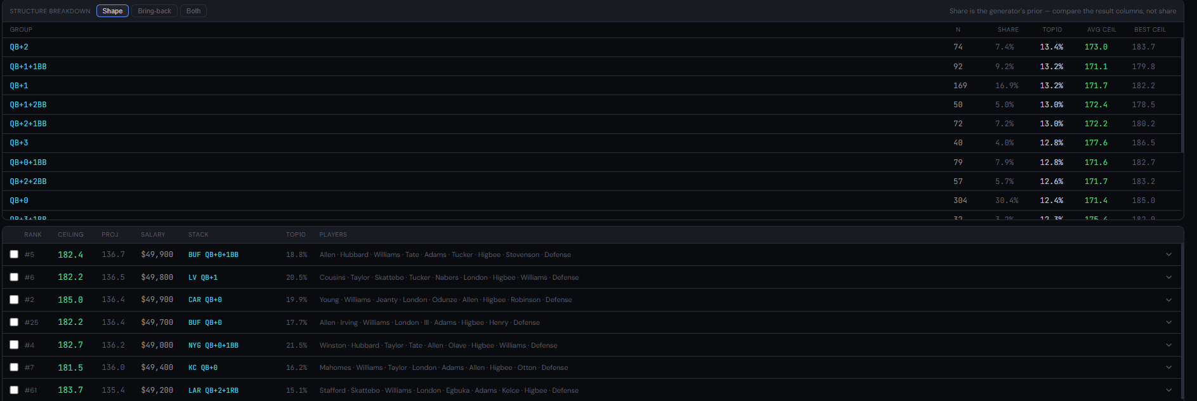Expand the KC QB+0 lineup row chevron
Screen dimensions: 1197x401
(1168, 367)
